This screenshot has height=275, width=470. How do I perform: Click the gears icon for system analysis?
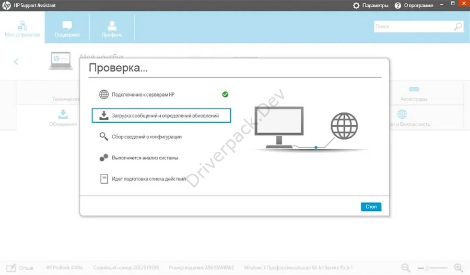(104, 158)
